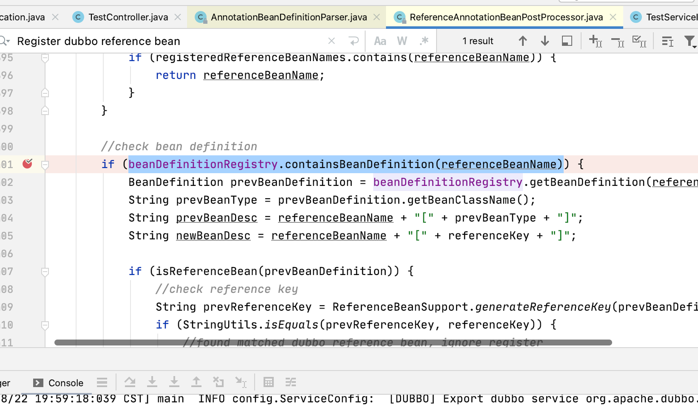Click the 'config.ServiceConfig:' console log text

pyautogui.click(x=303, y=399)
